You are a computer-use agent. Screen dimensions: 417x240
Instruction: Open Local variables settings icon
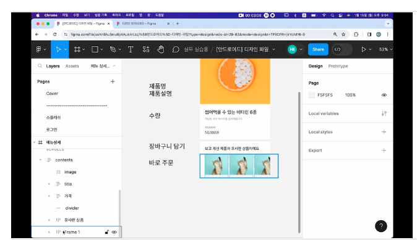pyautogui.click(x=384, y=114)
